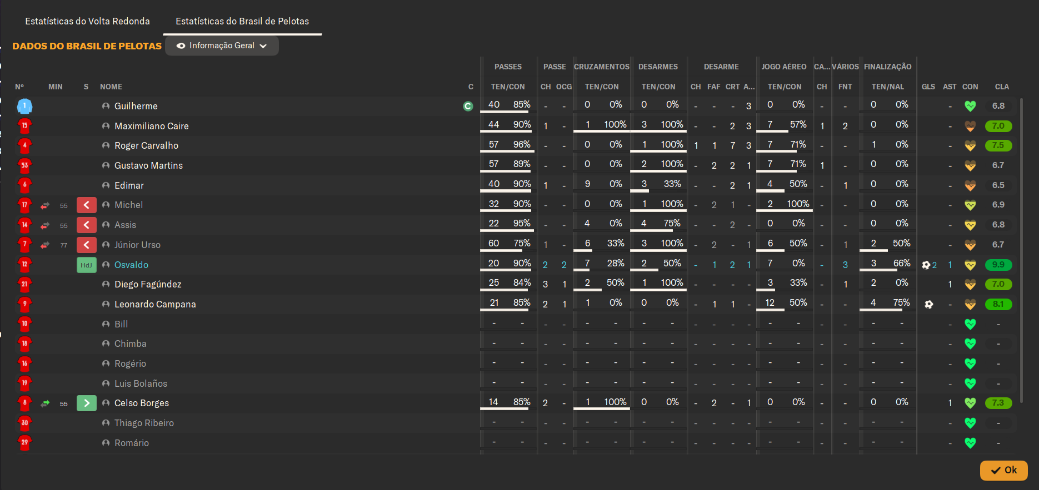The height and width of the screenshot is (490, 1039).
Task: Click Osvaldo's 9.9 rating badge
Action: (998, 265)
